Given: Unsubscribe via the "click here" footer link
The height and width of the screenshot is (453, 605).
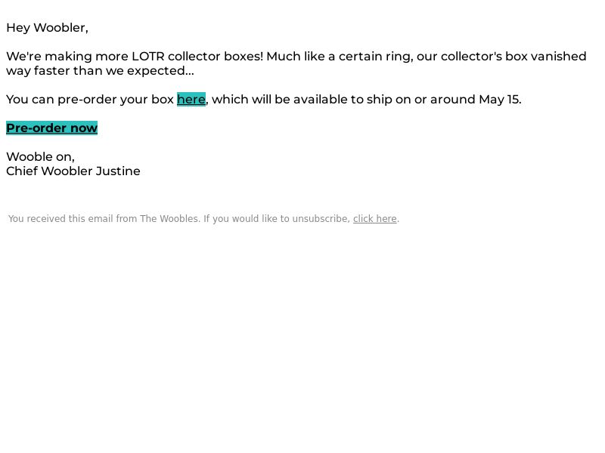Looking at the screenshot, I should (x=374, y=219).
